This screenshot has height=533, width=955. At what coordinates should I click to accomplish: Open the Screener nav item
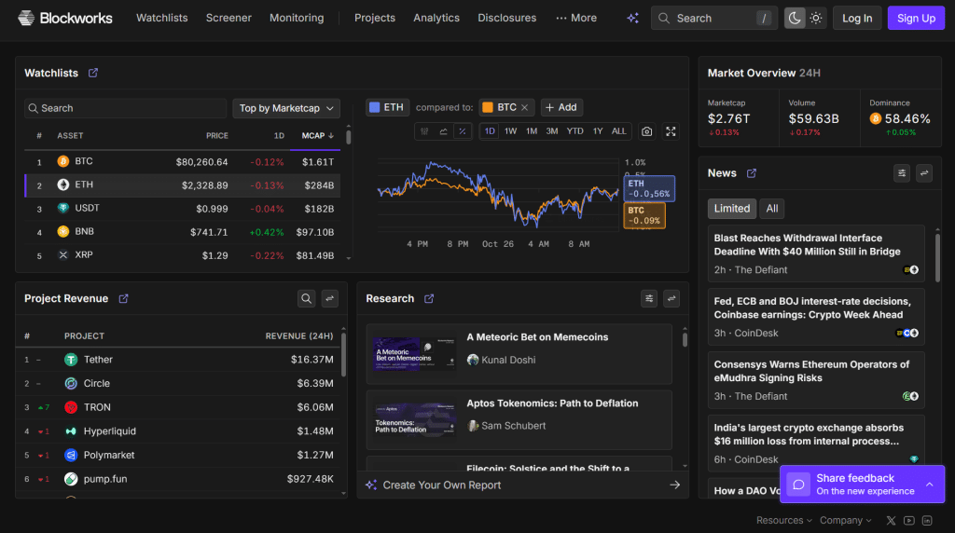228,19
